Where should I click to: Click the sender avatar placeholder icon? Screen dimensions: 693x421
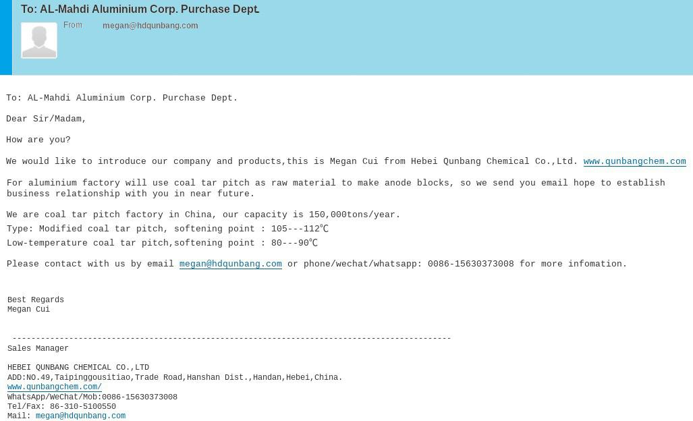39,40
